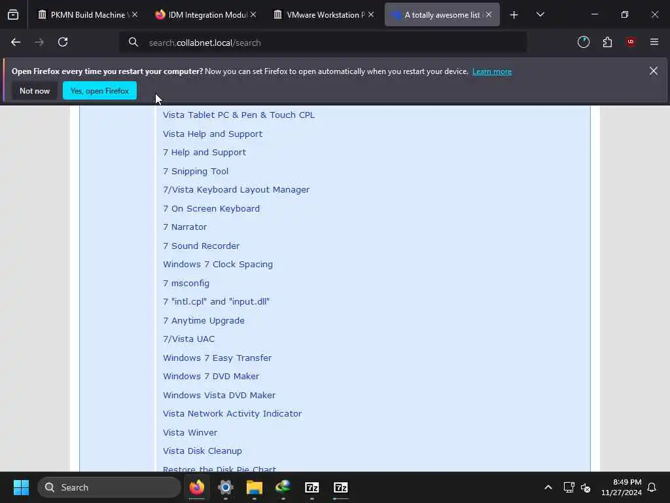Open Windows 7 DVD Maker link
This screenshot has width=670, height=503.
211,376
